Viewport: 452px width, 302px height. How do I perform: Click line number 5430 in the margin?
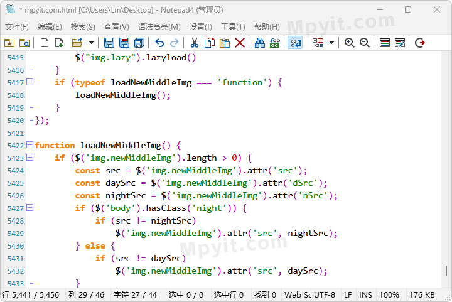click(x=16, y=246)
